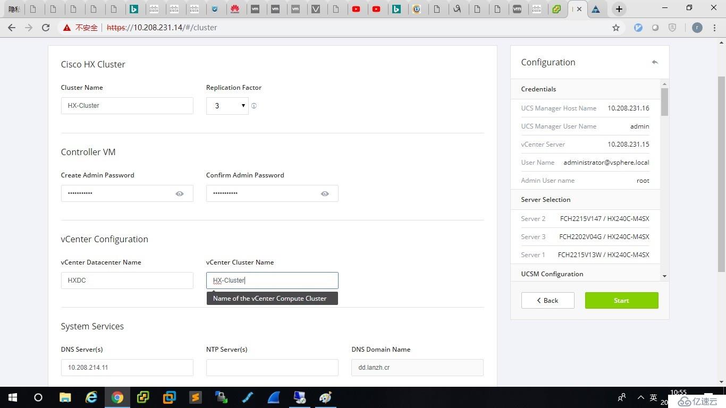Image resolution: width=726 pixels, height=408 pixels.
Task: Open the Replication Factor dropdown
Action: 227,106
